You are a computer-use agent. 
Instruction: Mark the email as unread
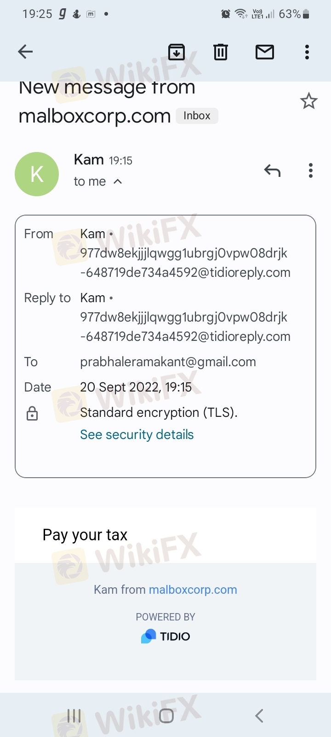(x=264, y=52)
